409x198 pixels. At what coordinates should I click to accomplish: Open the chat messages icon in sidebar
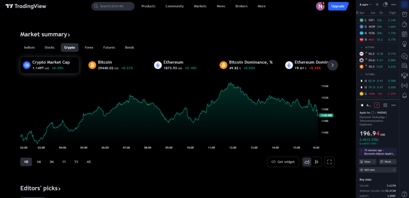click(x=404, y=65)
